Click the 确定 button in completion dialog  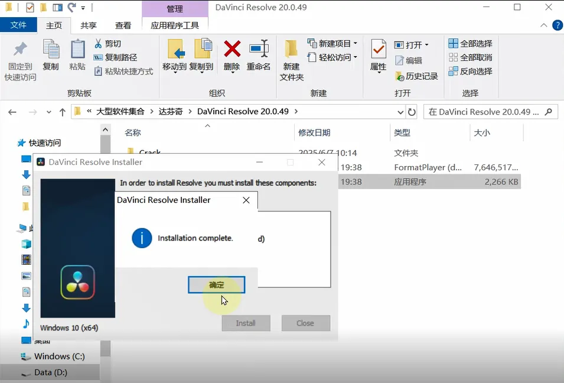(217, 285)
